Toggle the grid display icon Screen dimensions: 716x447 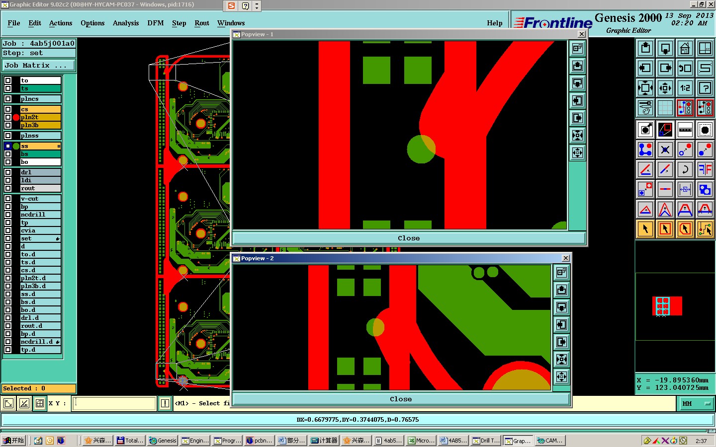665,107
